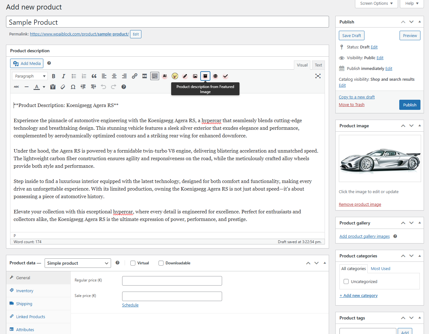Insert a horizontal line
Screen dimensions: 429x334
point(27,87)
